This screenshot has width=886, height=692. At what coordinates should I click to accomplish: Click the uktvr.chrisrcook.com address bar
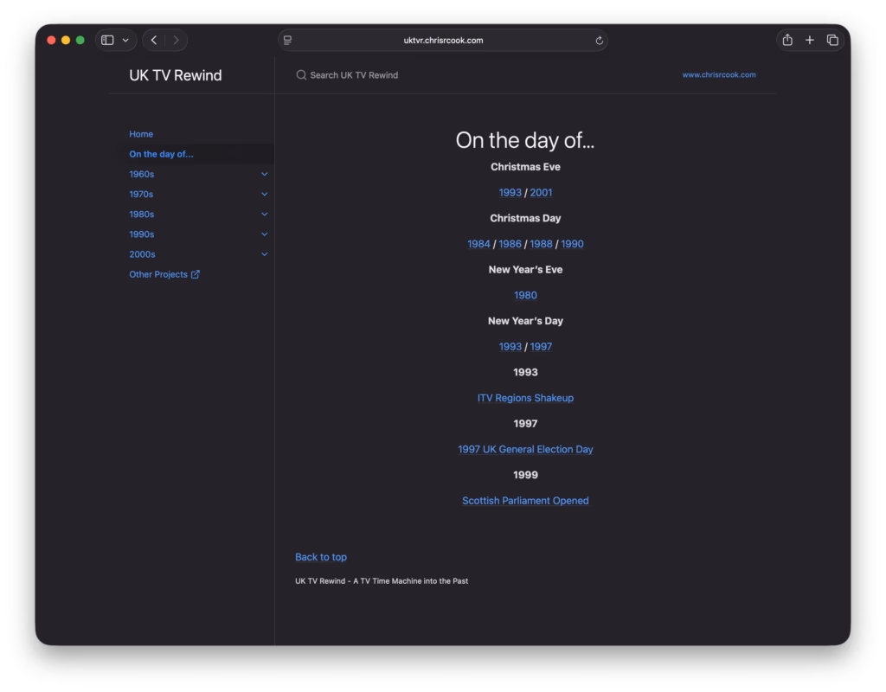click(443, 40)
